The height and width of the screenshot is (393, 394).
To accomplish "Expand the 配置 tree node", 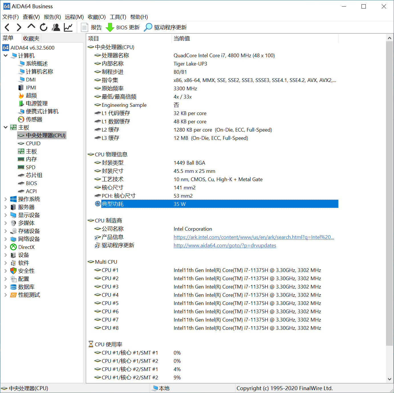I will pos(5,279).
